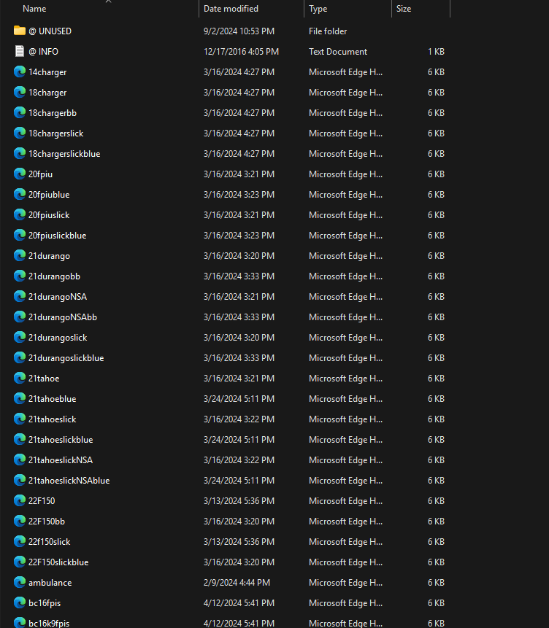The image size is (549, 628).
Task: Click the date 9/2/2024 10:53 PM
Action: click(239, 31)
